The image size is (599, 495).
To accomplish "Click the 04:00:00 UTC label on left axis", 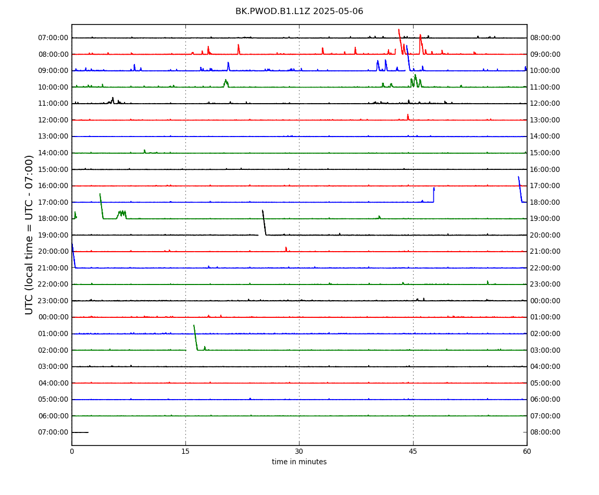I will point(53,383).
